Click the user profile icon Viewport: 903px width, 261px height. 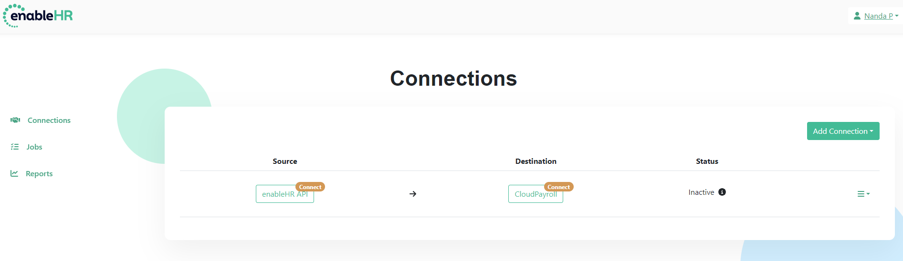point(857,16)
